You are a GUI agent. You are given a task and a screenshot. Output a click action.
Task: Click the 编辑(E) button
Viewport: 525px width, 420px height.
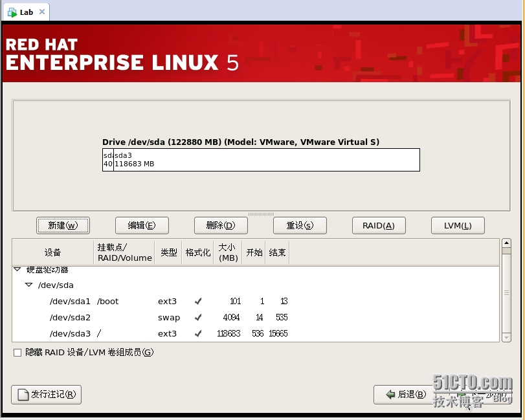(x=142, y=226)
